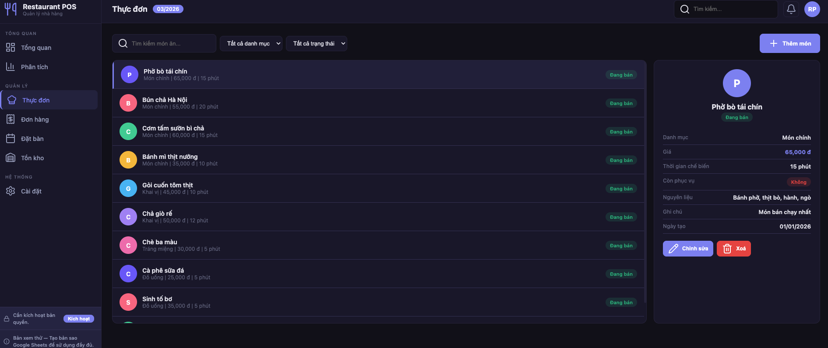
Task: Open Cài đặt gear icon
Action: (11, 191)
